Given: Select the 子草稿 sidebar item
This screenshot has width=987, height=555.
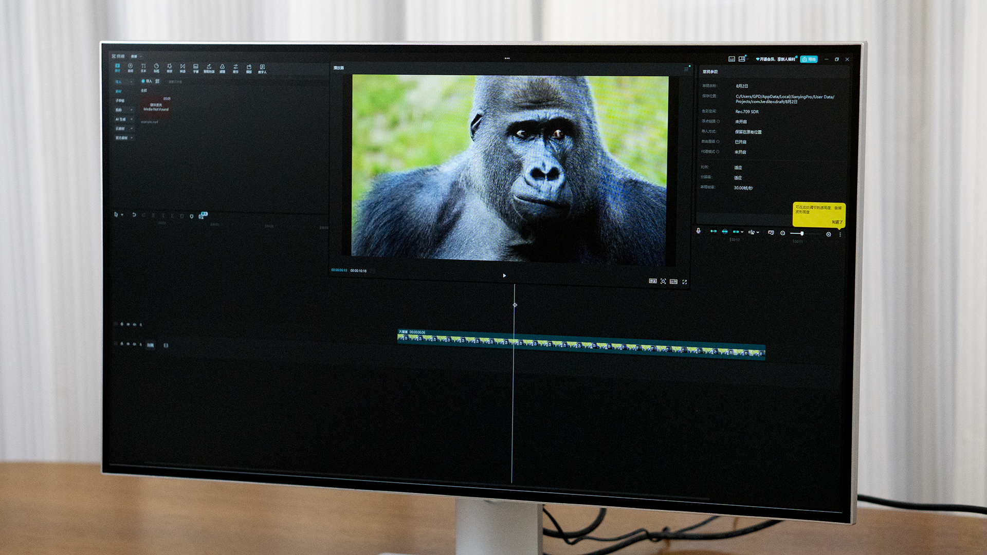Looking at the screenshot, I should pyautogui.click(x=120, y=101).
